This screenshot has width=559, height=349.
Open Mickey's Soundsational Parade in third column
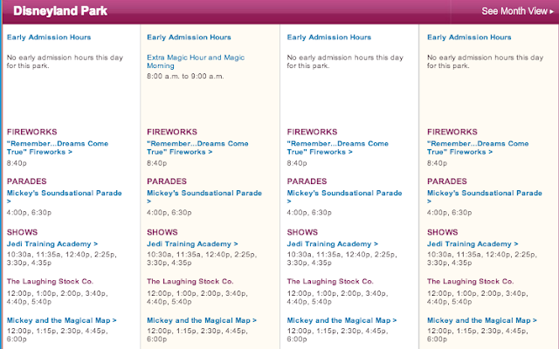click(345, 193)
